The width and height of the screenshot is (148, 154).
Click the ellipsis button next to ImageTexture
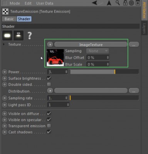(x=134, y=45)
